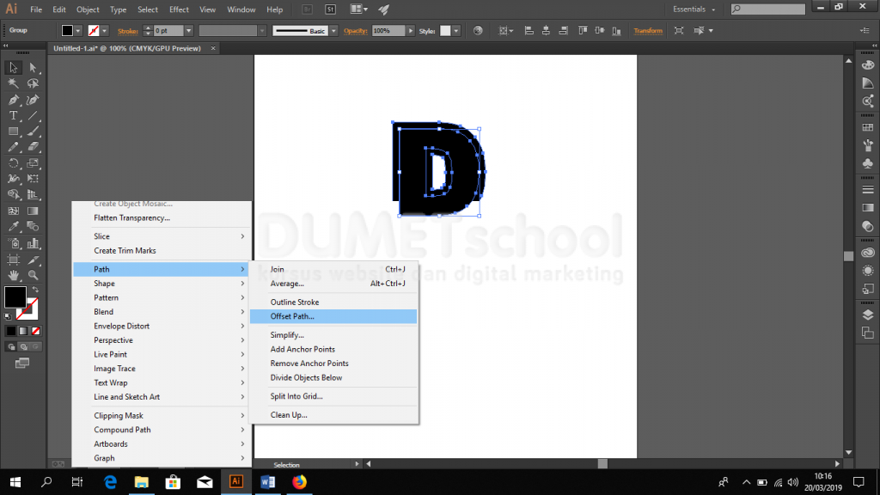Open the Object menu
This screenshot has width=880, height=495.
(88, 9)
